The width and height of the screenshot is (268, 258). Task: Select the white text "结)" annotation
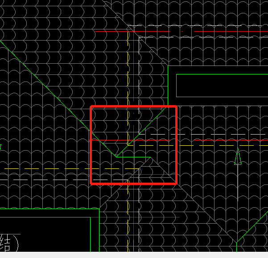(9, 243)
